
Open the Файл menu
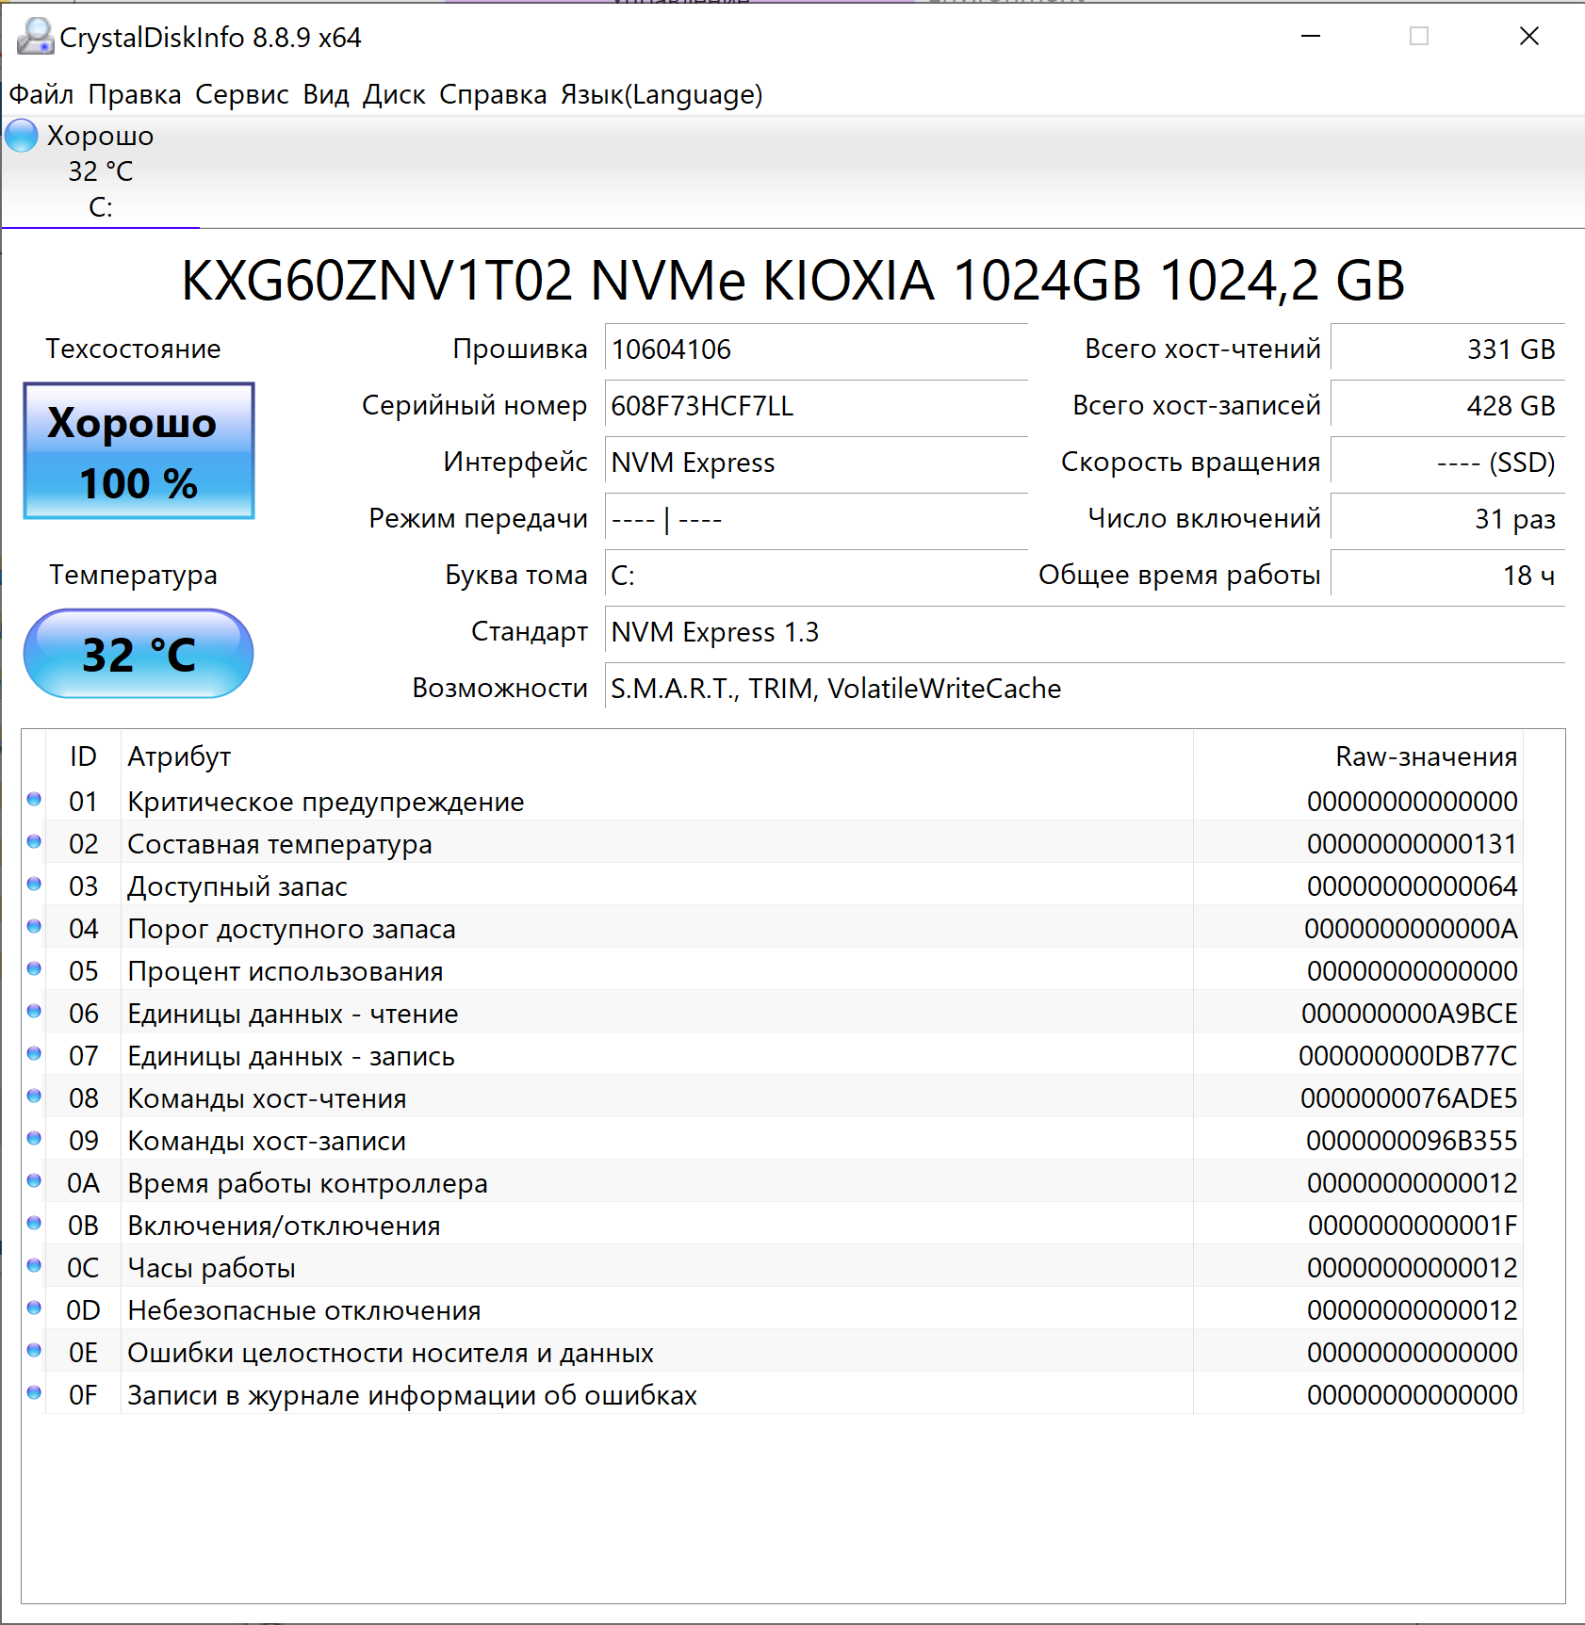[x=41, y=94]
